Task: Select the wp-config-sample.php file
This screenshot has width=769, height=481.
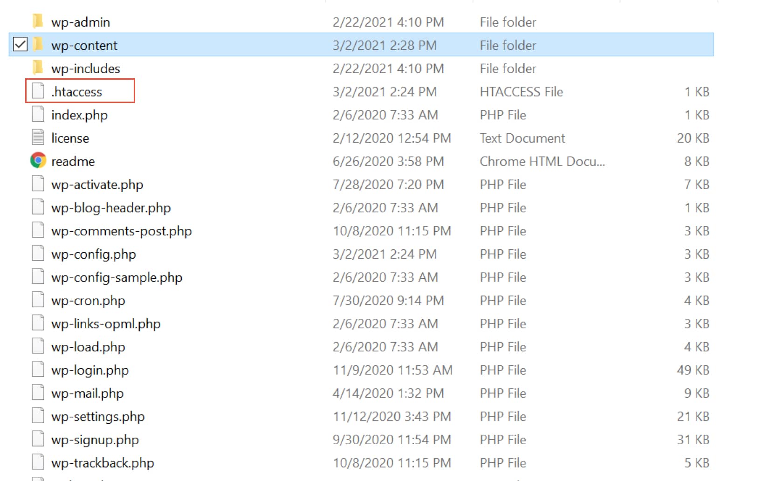Action: pyautogui.click(x=117, y=277)
